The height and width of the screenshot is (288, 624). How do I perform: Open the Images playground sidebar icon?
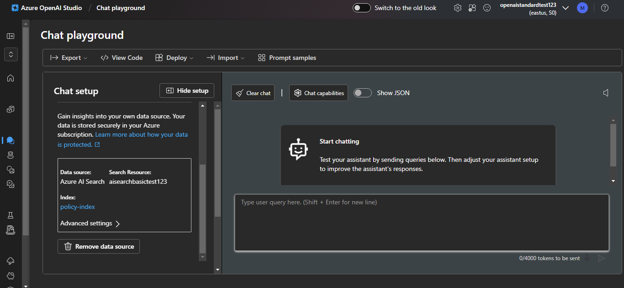coord(11,170)
